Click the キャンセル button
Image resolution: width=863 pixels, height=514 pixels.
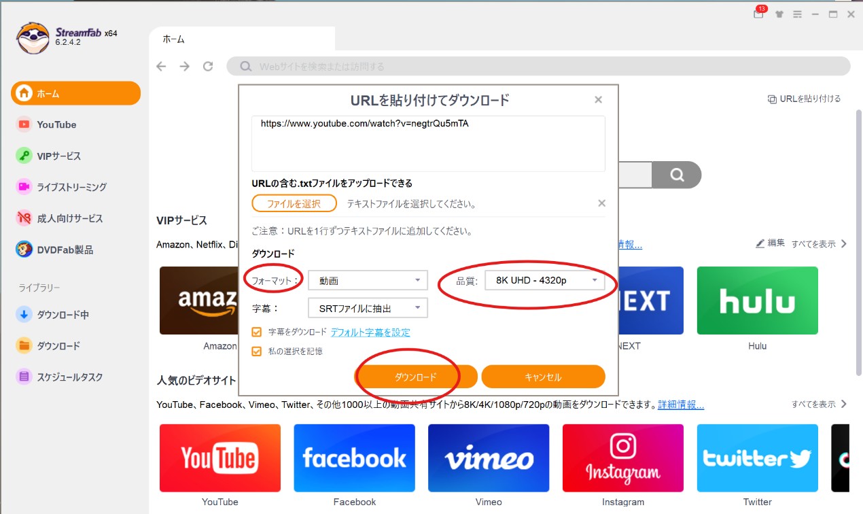pos(543,377)
